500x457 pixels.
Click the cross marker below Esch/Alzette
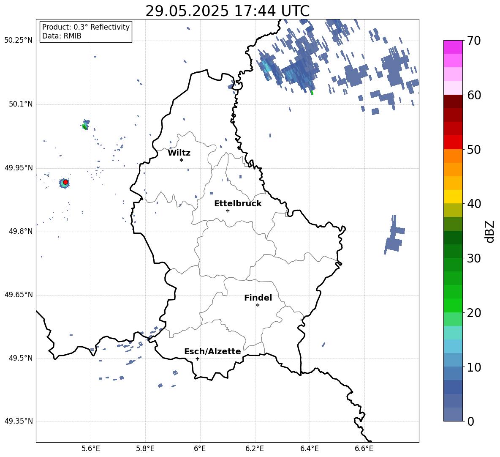click(197, 358)
